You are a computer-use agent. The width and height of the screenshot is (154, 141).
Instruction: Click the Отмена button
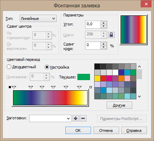106,131
